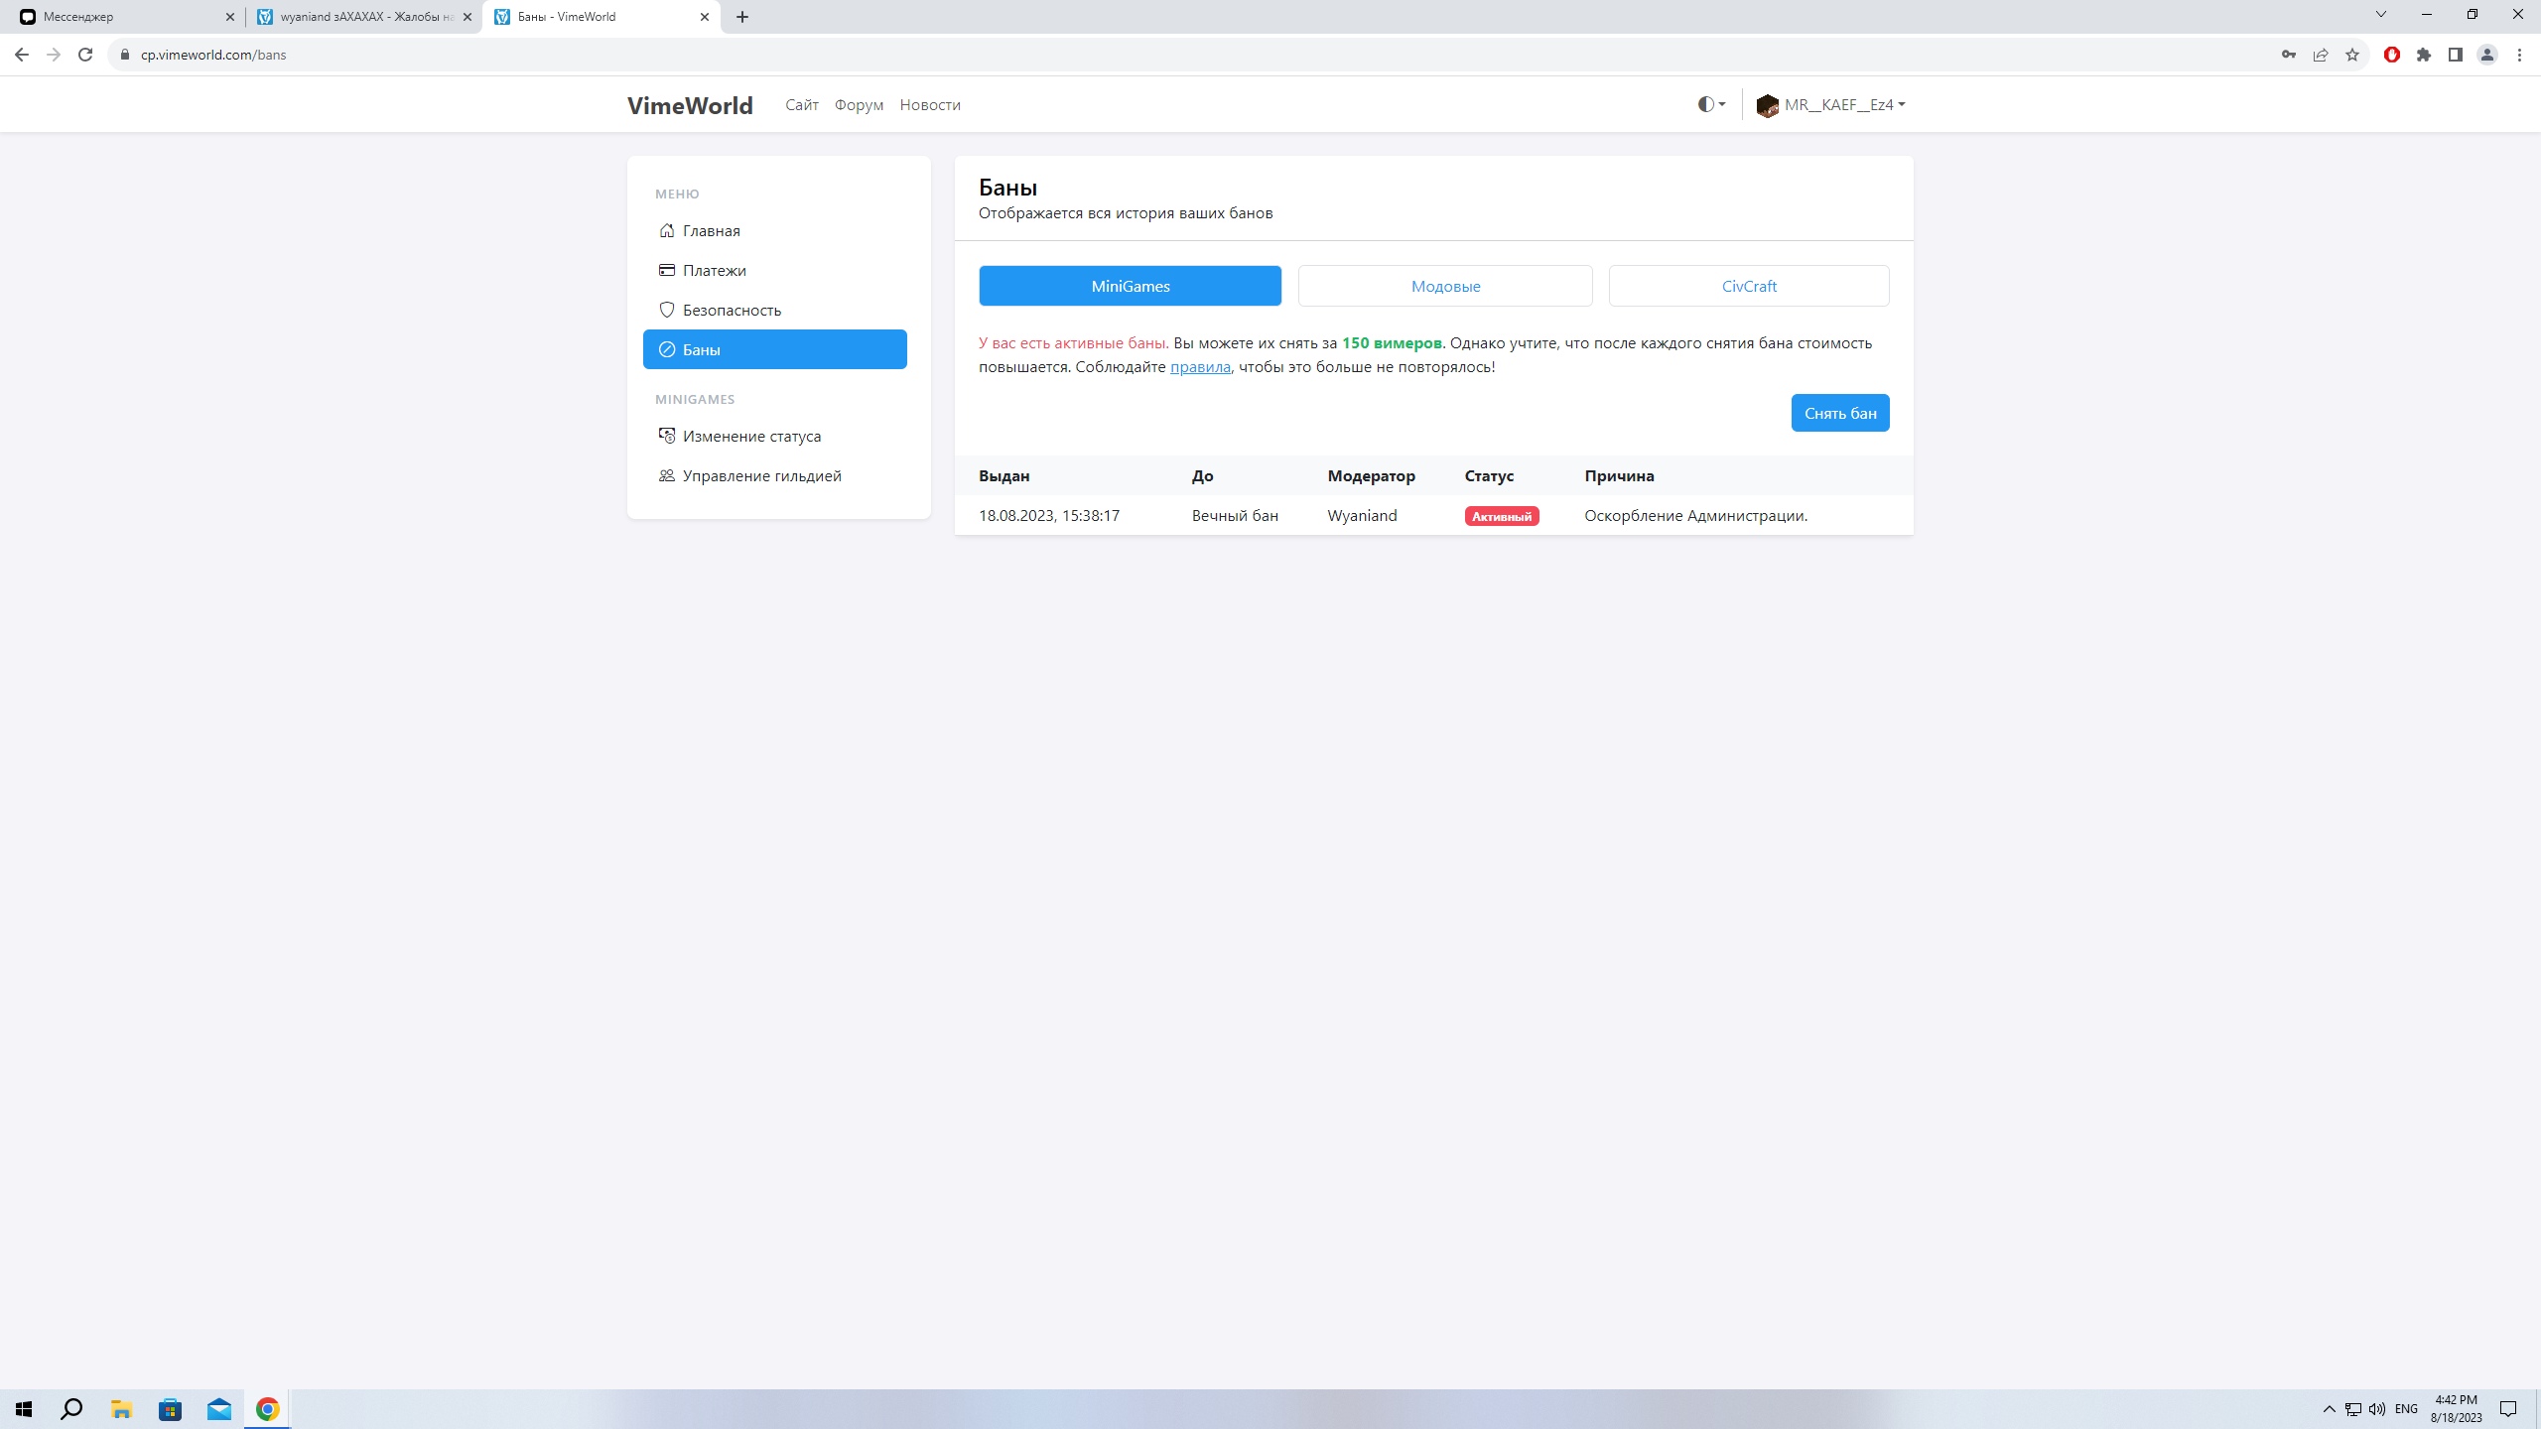Switch to the Мессенджер browser tab

coord(119,17)
